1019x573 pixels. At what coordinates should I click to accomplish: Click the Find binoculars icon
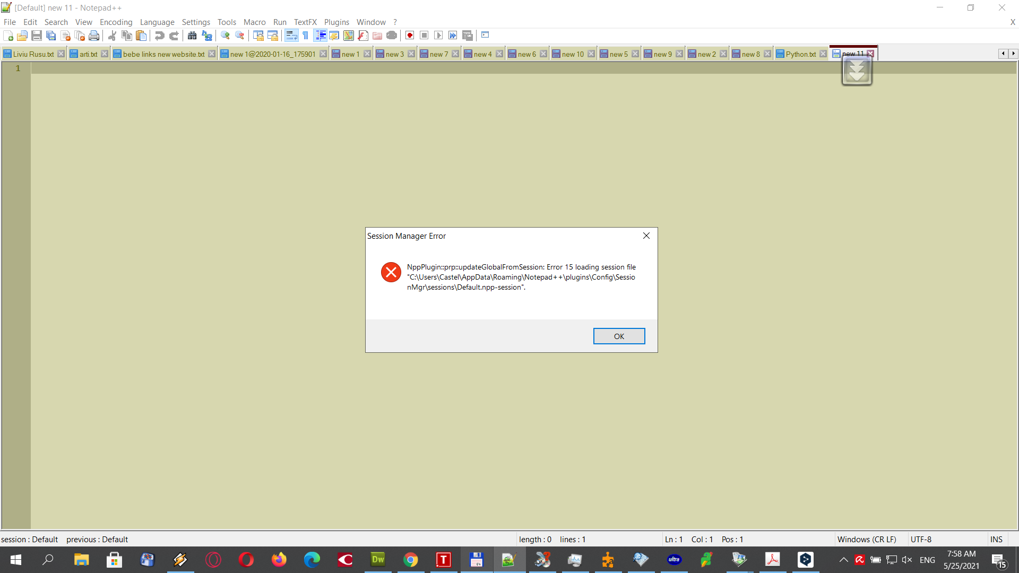(x=192, y=36)
